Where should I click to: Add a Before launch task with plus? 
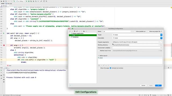click(99, 65)
